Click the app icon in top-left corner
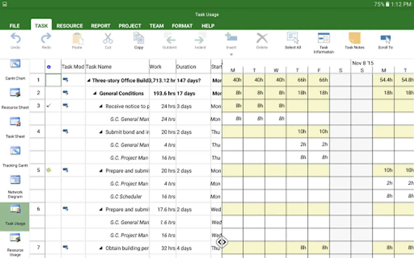Screen dimensions: 414x258 coord(5,4)
